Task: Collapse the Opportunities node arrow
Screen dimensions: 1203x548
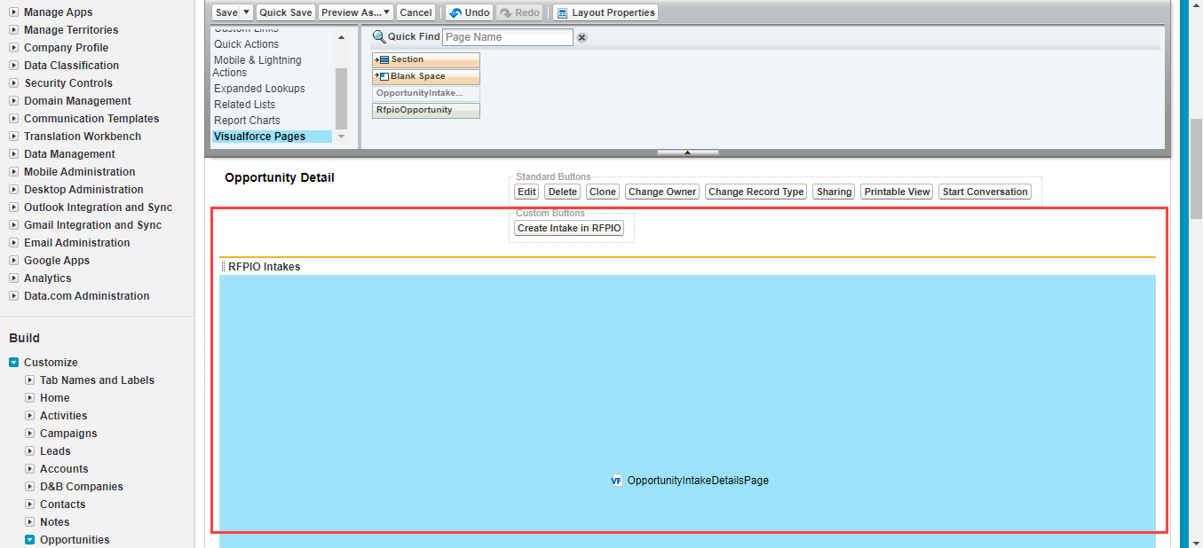Action: (x=29, y=540)
